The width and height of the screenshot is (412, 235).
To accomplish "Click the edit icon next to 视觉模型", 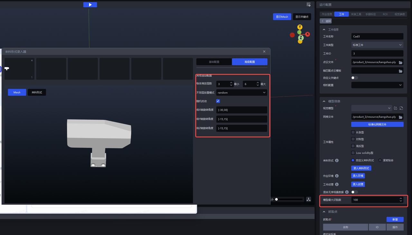I will click(395, 108).
